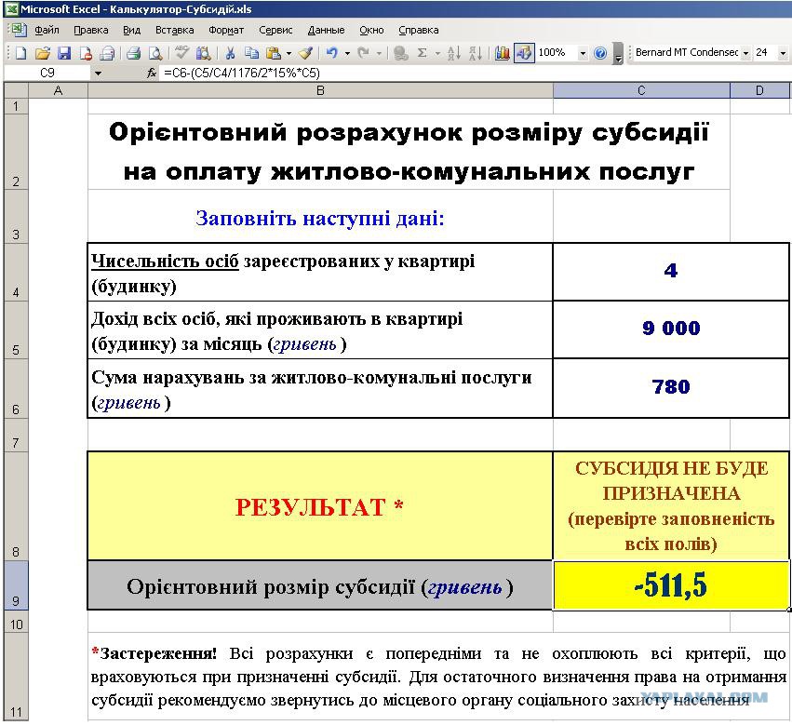Expand the Redo history dropdown arrow
792x725 pixels.
tap(379, 54)
